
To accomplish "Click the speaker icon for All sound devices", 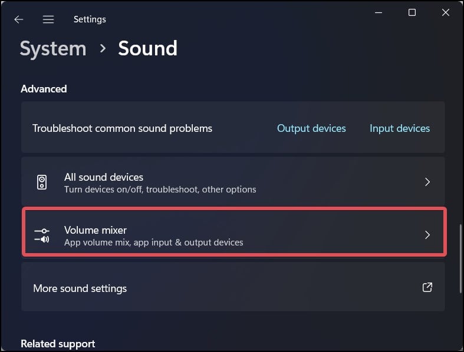I will (42, 182).
